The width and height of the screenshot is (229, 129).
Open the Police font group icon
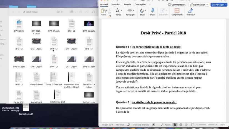point(118,11)
